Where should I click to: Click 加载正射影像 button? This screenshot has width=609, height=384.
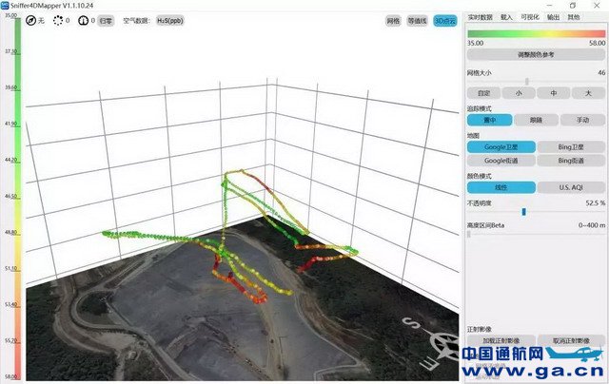click(x=501, y=340)
